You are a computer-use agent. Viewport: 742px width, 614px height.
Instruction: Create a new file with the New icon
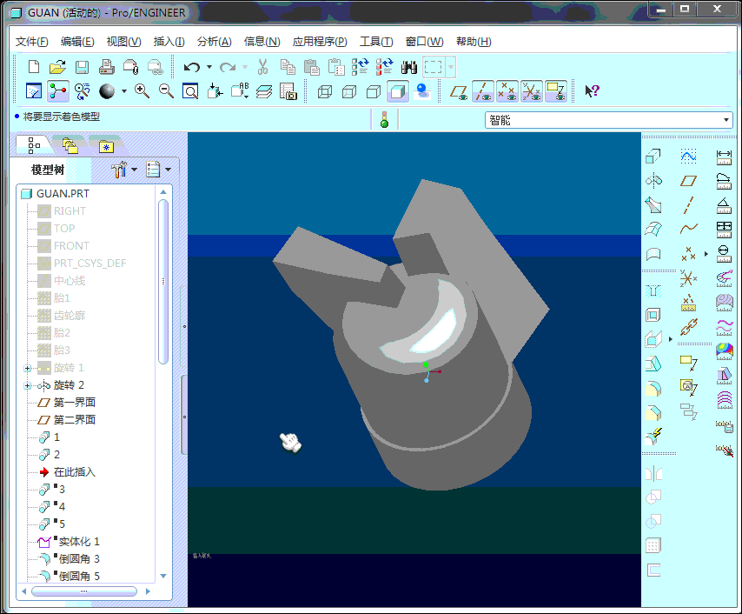[x=34, y=67]
